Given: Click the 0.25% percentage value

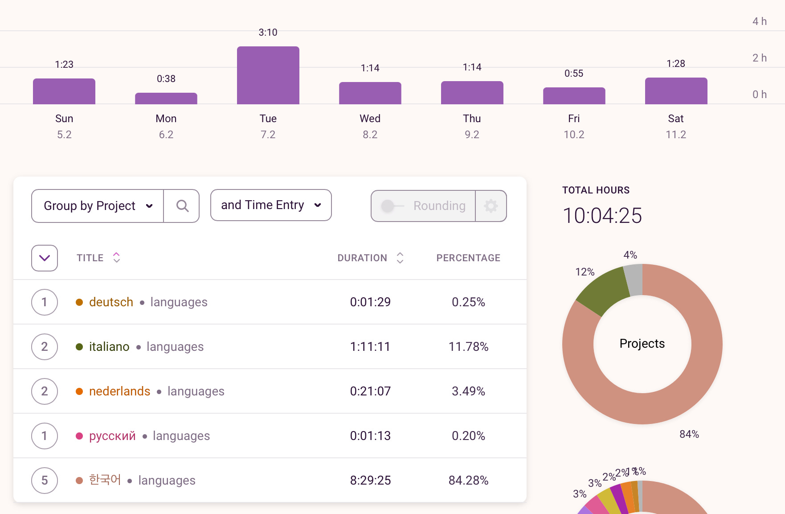Looking at the screenshot, I should (x=468, y=302).
